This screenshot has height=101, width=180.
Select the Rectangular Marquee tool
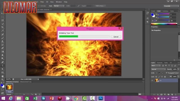(x=3, y=17)
